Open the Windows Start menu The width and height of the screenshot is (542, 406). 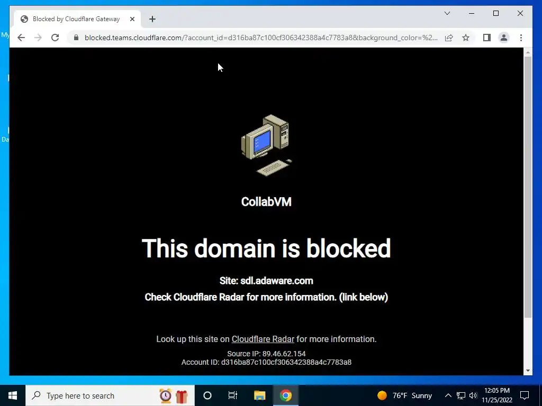click(x=13, y=395)
